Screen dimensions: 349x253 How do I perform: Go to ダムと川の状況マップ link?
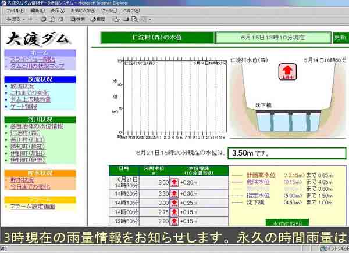(x=37, y=66)
